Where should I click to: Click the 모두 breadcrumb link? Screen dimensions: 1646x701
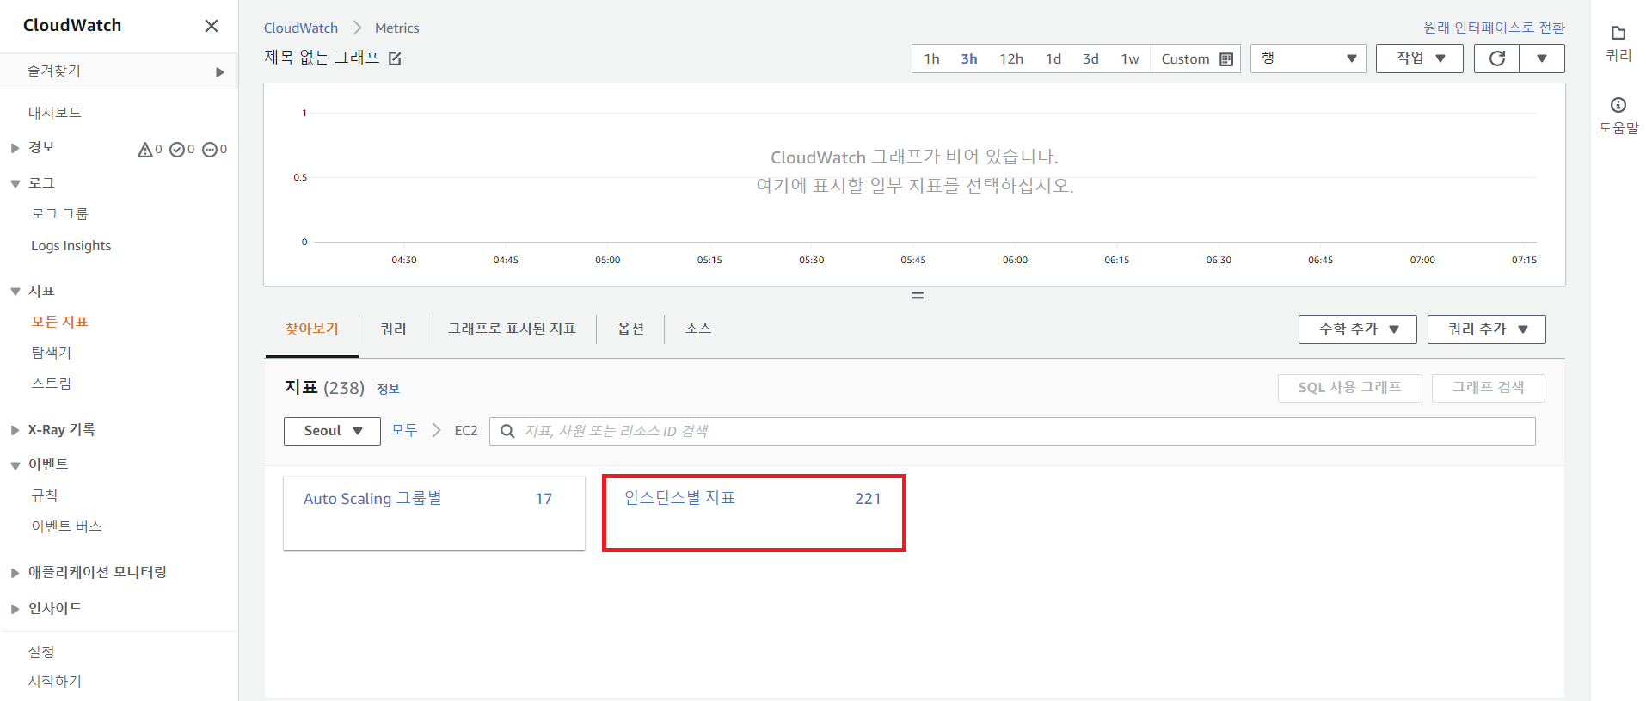click(x=404, y=430)
